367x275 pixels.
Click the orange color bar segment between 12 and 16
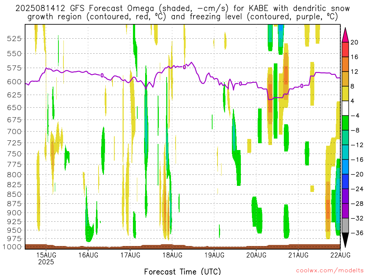(x=345, y=64)
